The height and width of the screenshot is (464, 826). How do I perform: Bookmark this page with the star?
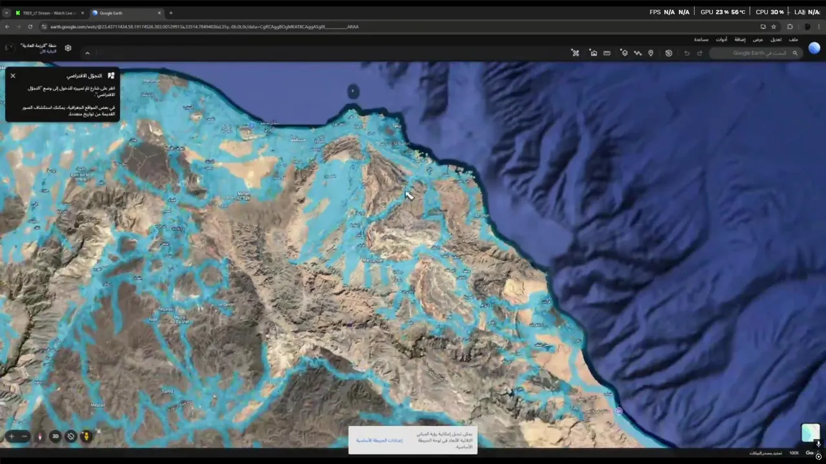tap(774, 26)
